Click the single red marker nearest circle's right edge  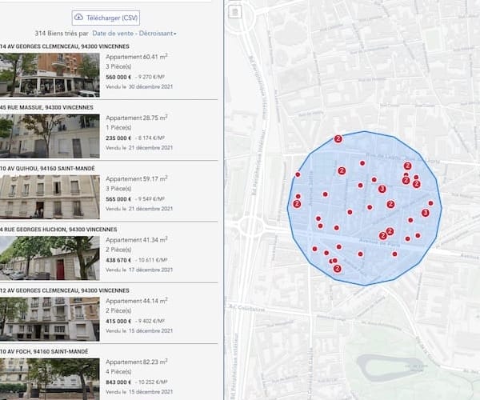click(x=431, y=203)
